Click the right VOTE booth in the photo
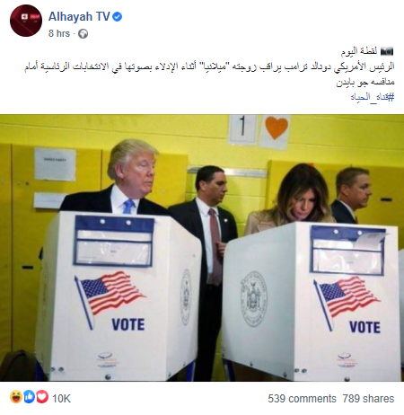This screenshot has height=415, width=404. 312,301
